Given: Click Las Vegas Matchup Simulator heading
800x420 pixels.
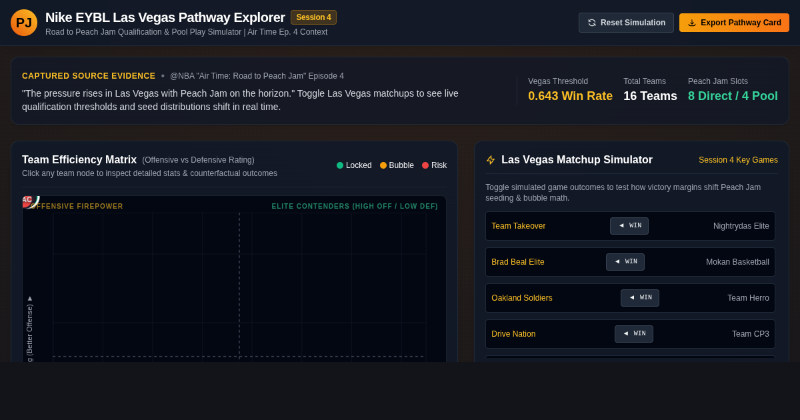Looking at the screenshot, I should coord(577,160).
